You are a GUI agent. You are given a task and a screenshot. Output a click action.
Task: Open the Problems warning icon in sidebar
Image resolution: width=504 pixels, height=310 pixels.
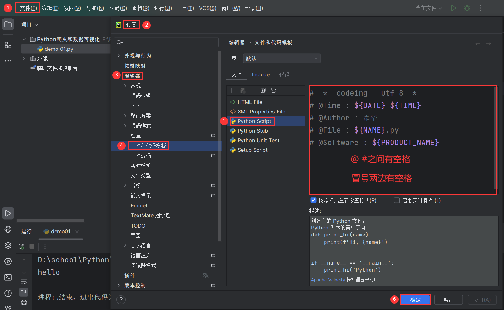point(8,293)
